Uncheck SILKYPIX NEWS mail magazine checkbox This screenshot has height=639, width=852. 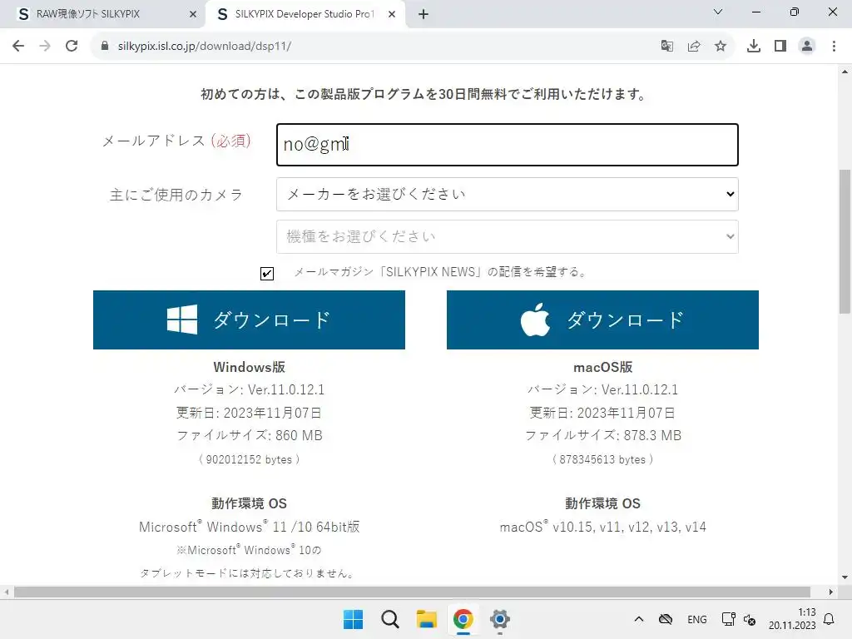[267, 273]
